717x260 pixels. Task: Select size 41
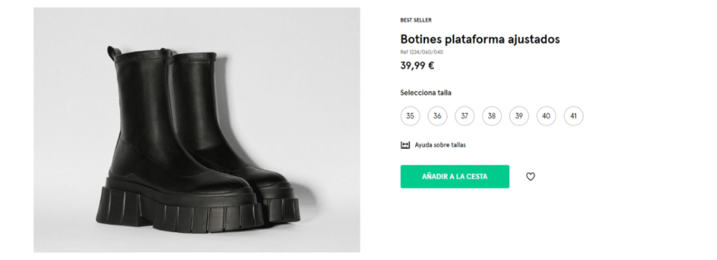pos(573,116)
